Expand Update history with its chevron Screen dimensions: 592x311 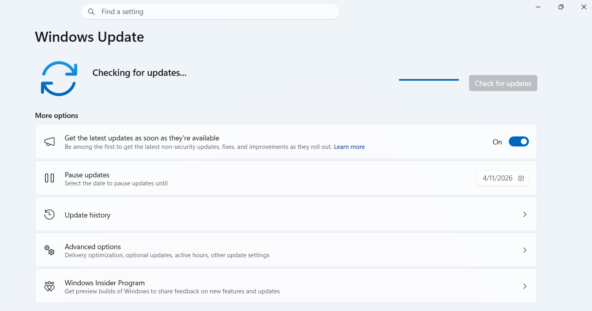524,214
